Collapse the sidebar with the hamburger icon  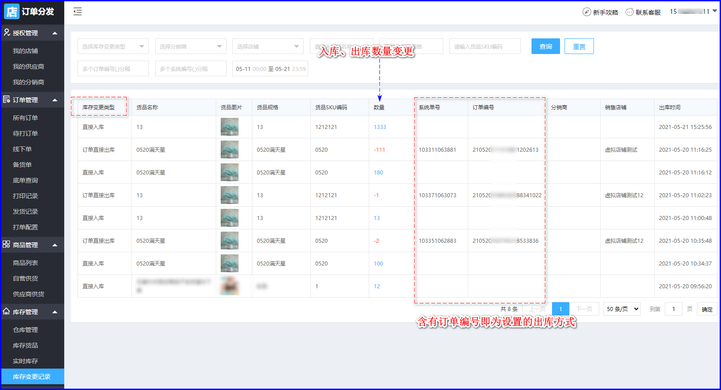point(78,12)
